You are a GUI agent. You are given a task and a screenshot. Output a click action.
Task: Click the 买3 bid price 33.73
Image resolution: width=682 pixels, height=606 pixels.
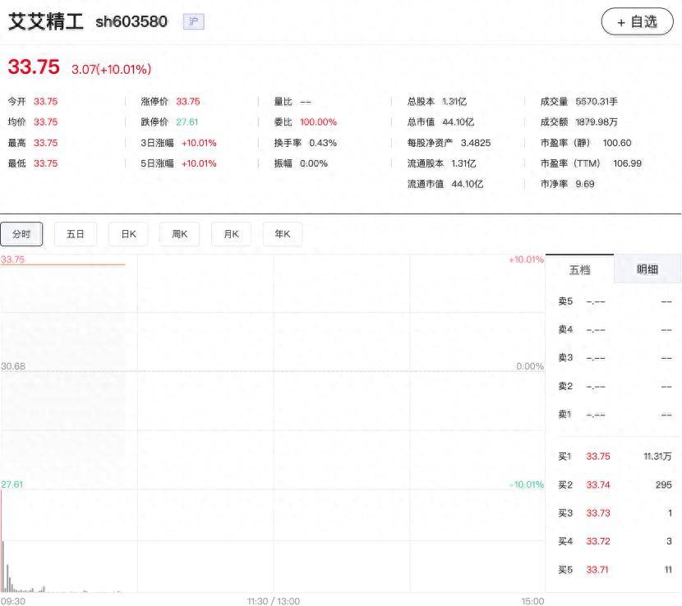pos(598,513)
